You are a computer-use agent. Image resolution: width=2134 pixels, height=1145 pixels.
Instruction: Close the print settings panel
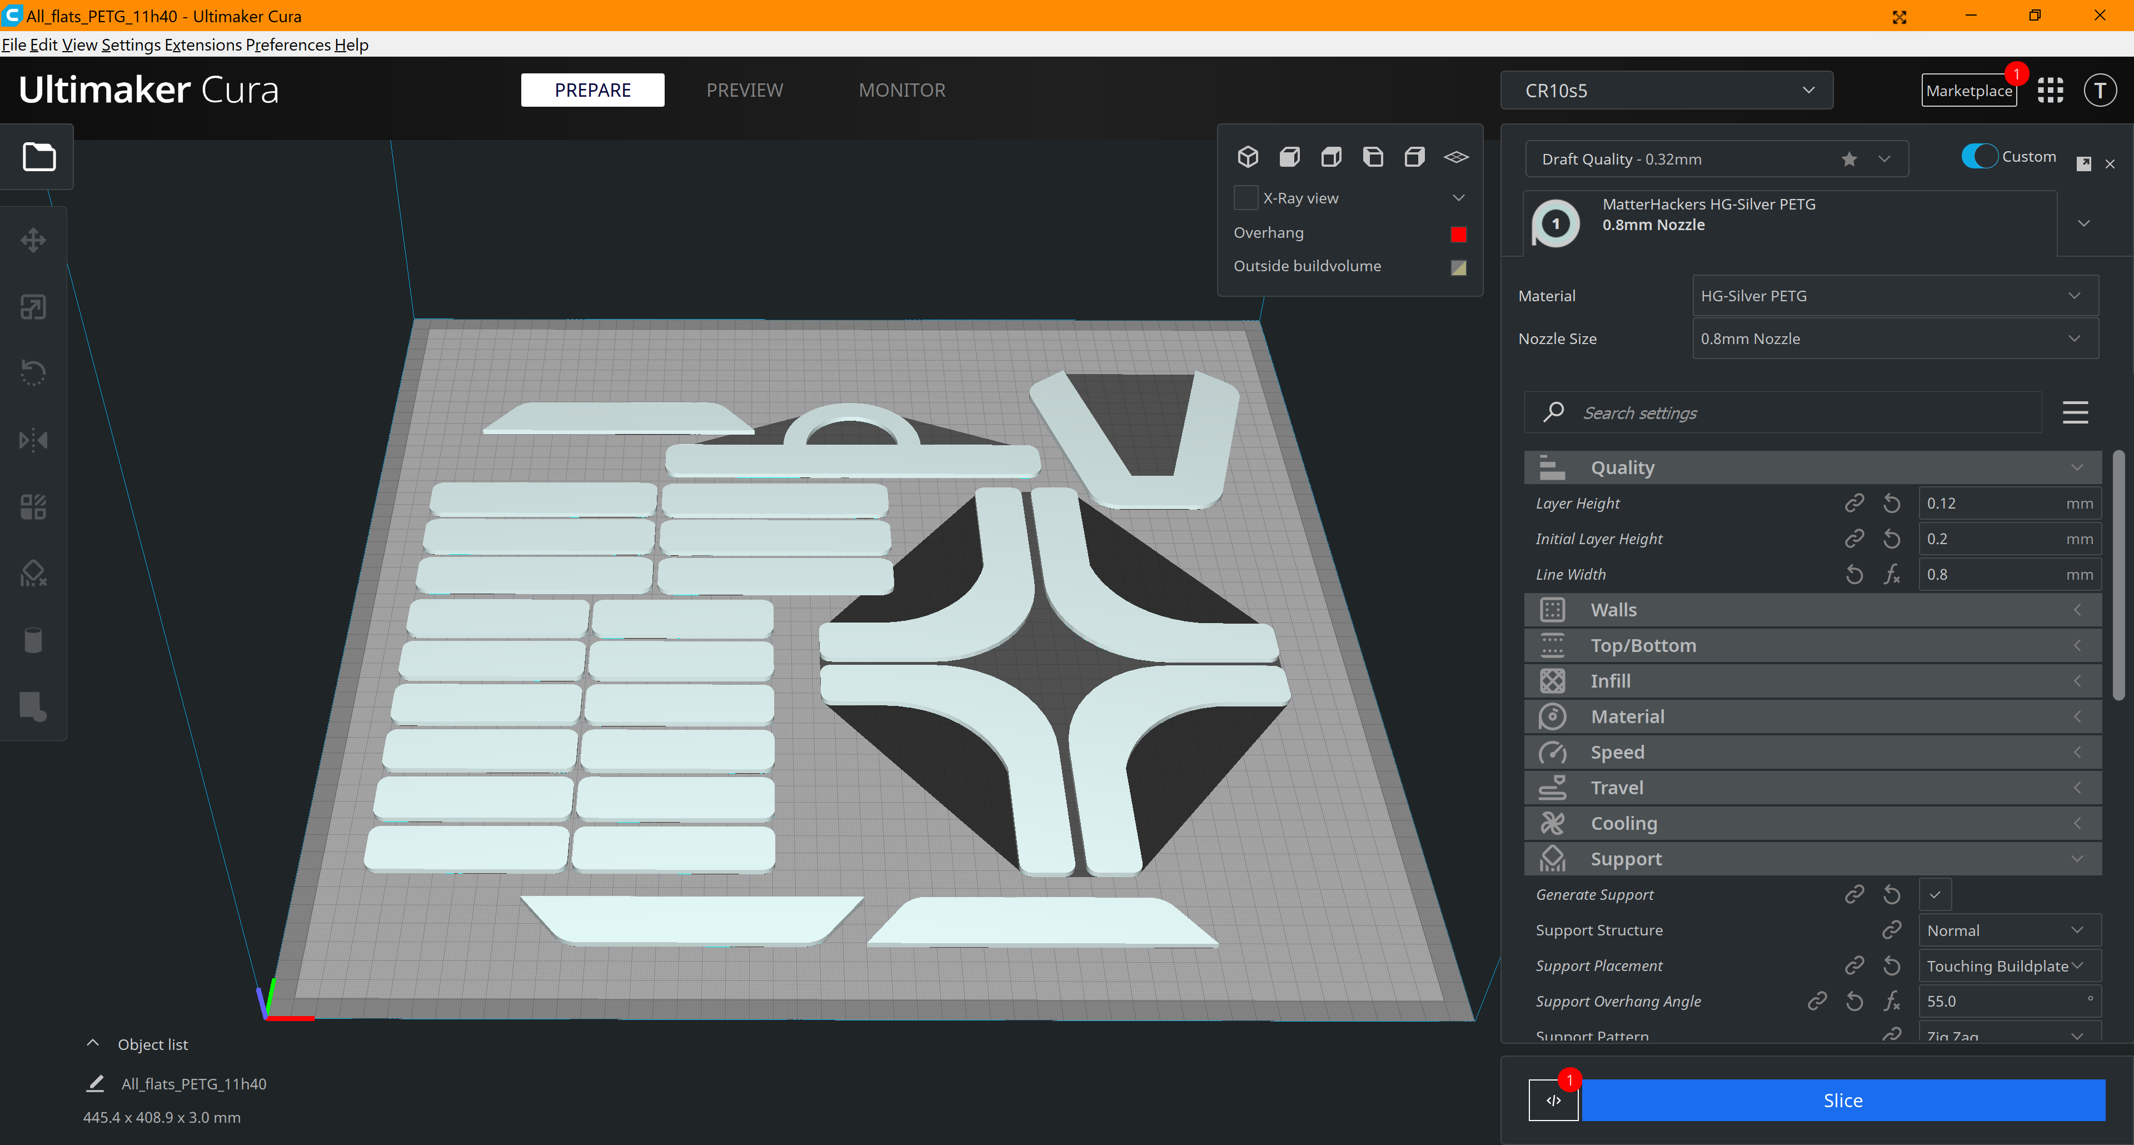pos(2110,164)
